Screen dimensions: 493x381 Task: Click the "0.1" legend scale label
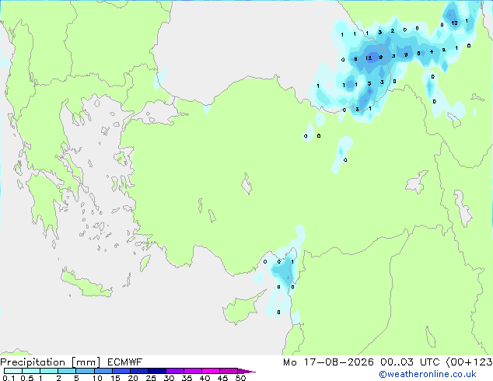pos(9,378)
